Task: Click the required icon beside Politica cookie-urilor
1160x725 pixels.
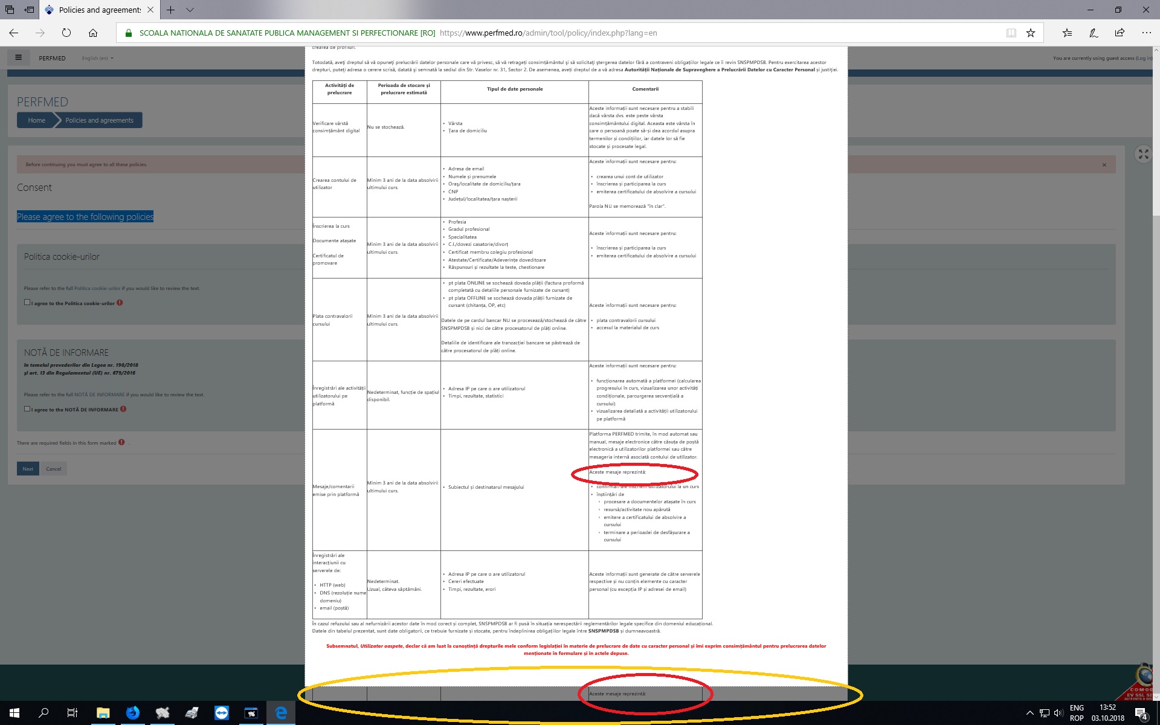Action: (120, 303)
